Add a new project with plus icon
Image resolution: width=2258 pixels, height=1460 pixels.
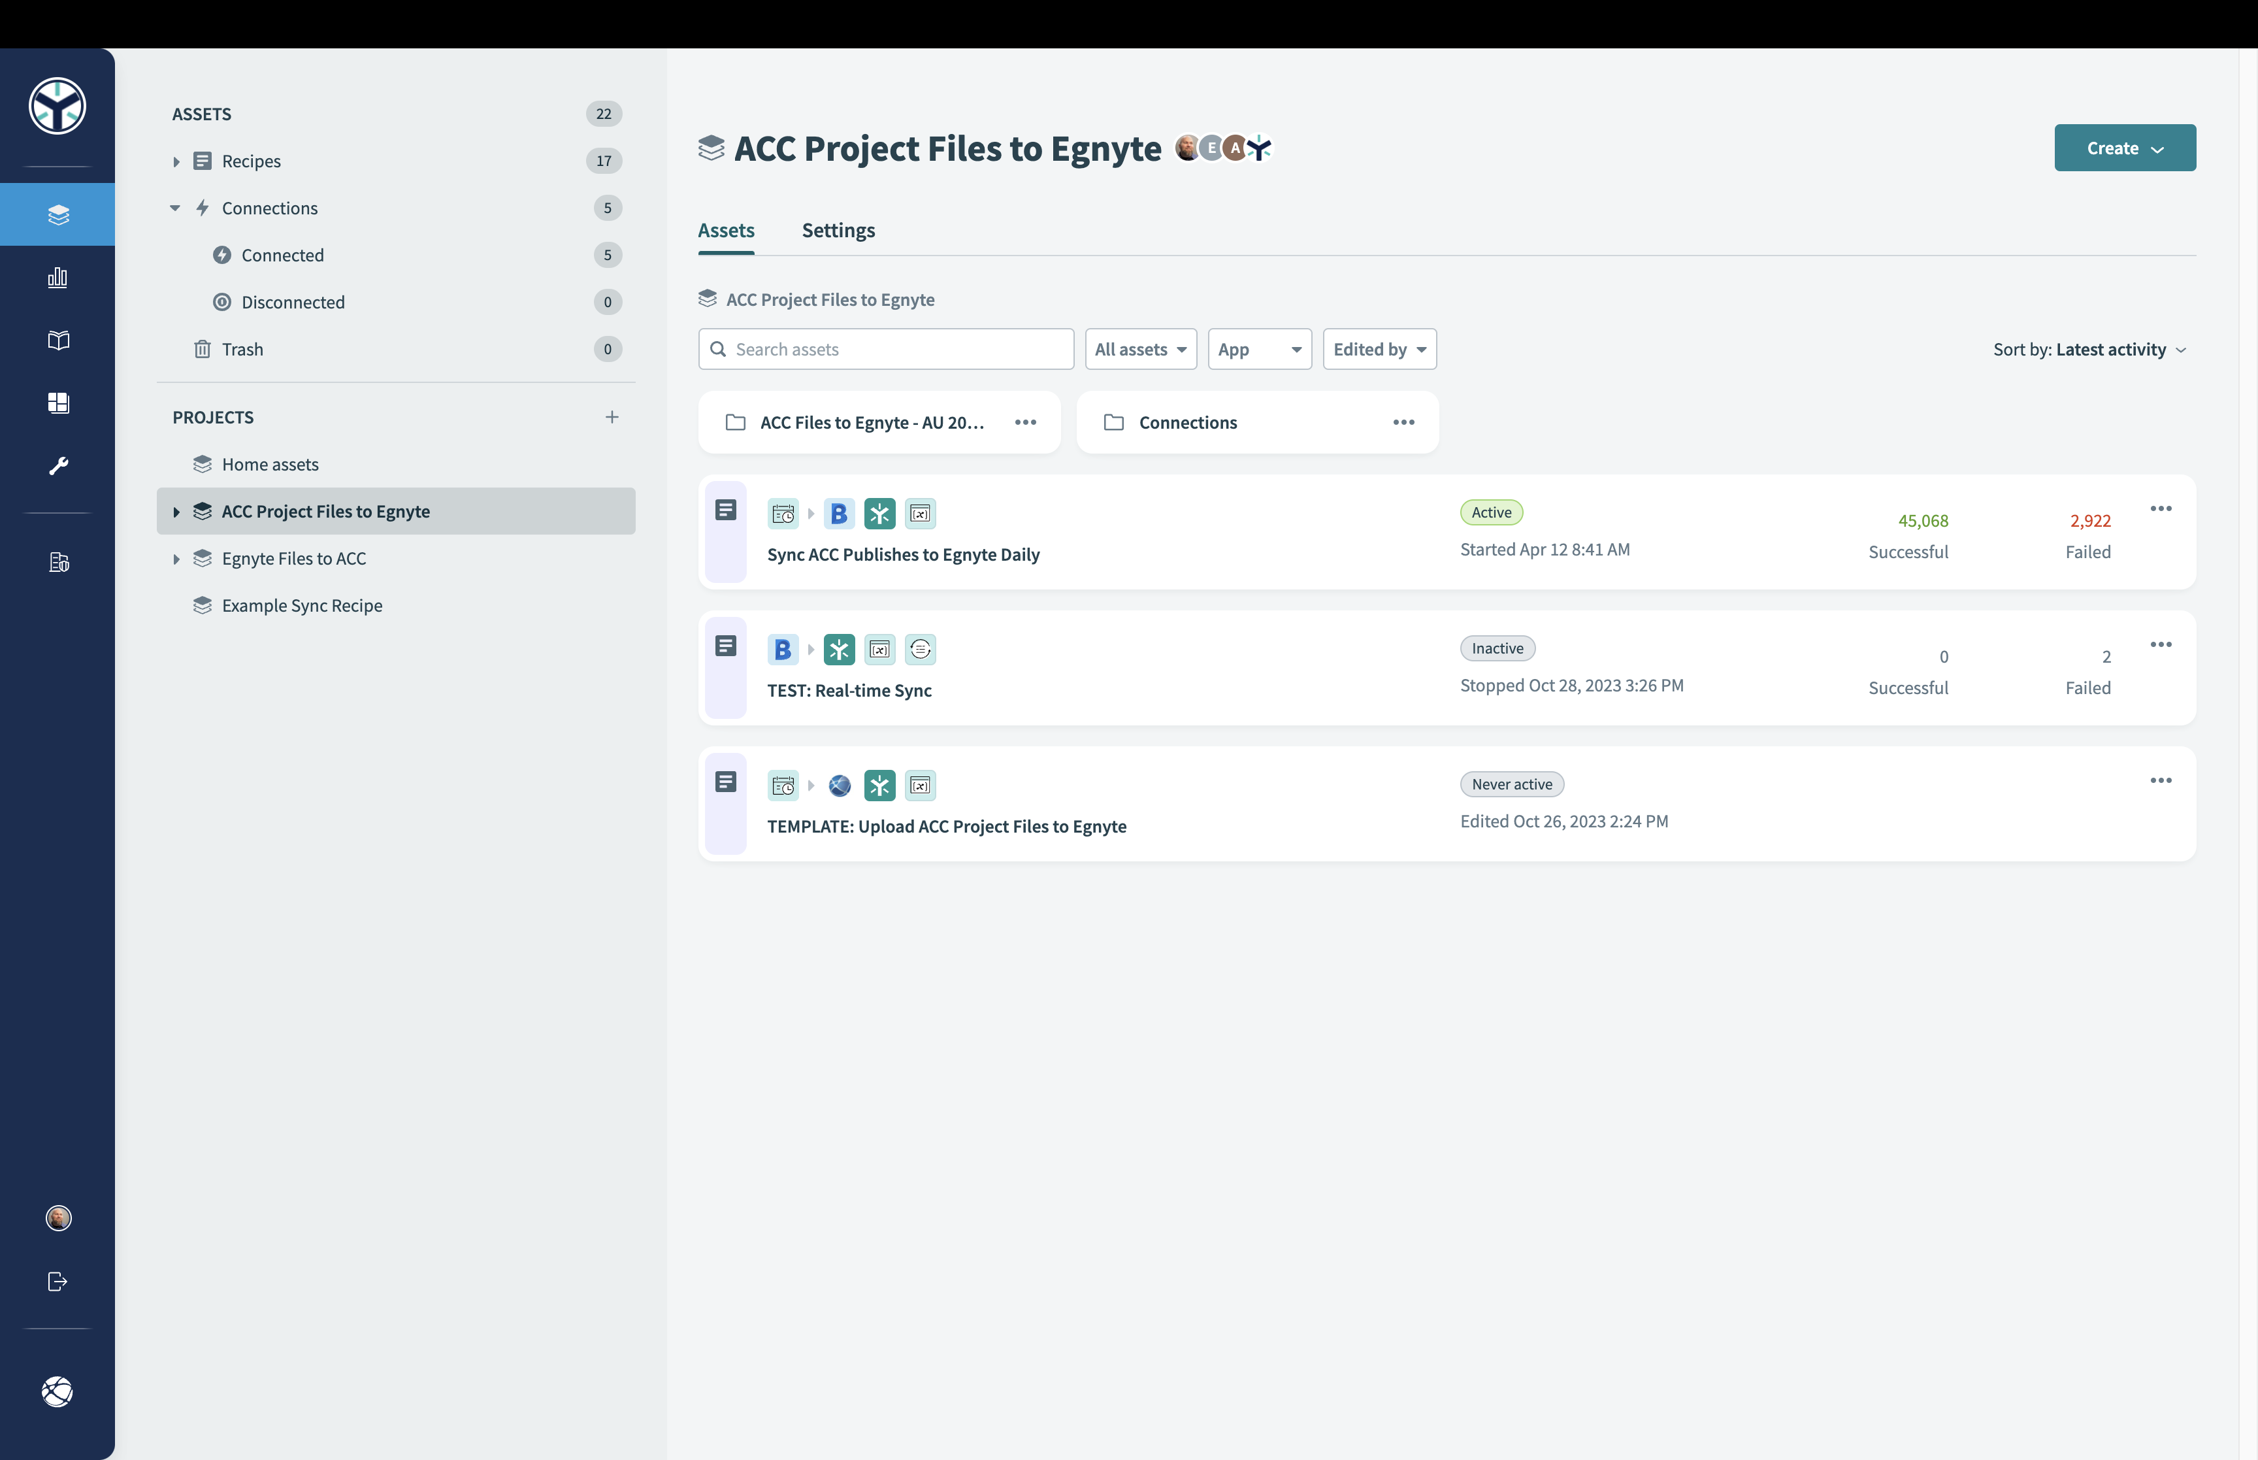coord(612,417)
